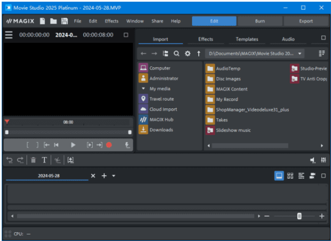Toggle the folder tree view icon

[x=166, y=54]
